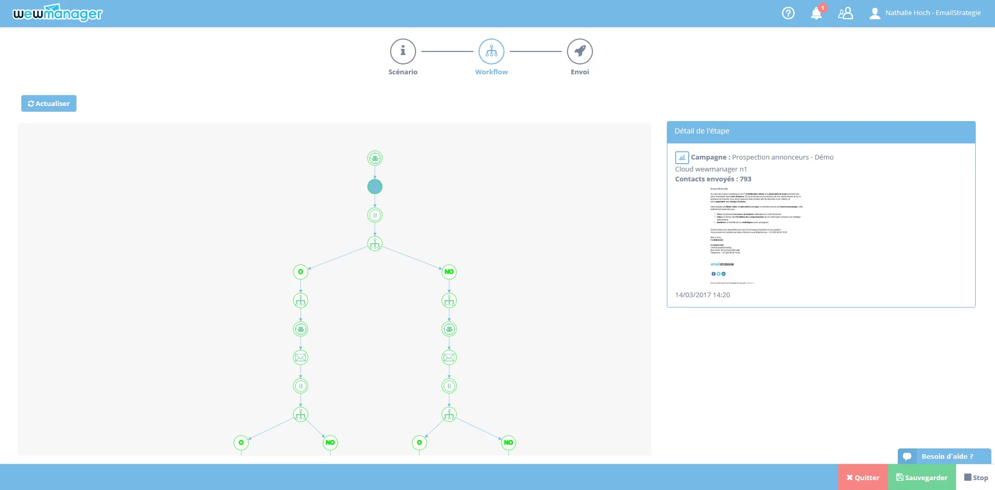
Task: Select the bottom far-left O node
Action: (241, 443)
